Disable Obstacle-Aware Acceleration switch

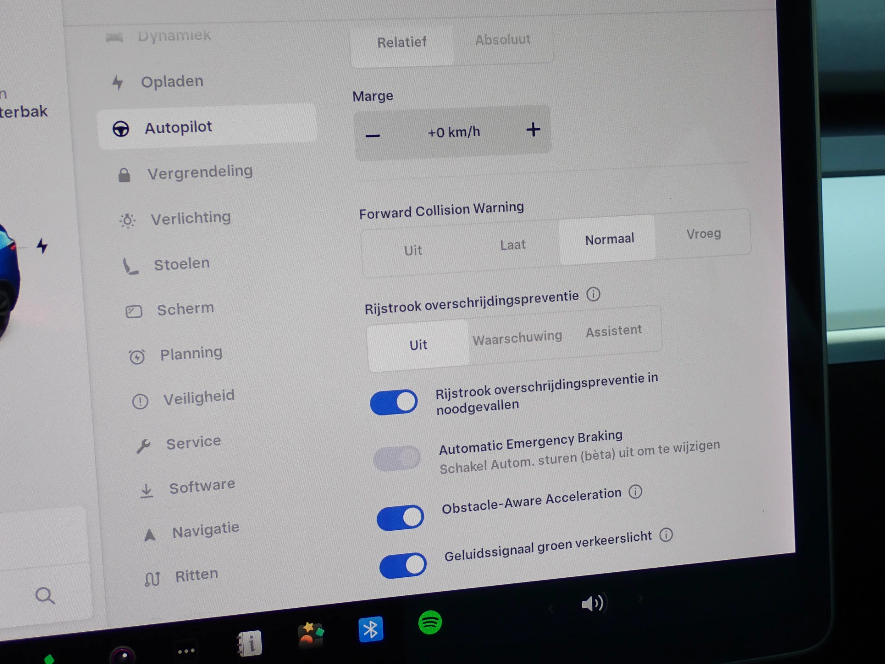pos(400,517)
